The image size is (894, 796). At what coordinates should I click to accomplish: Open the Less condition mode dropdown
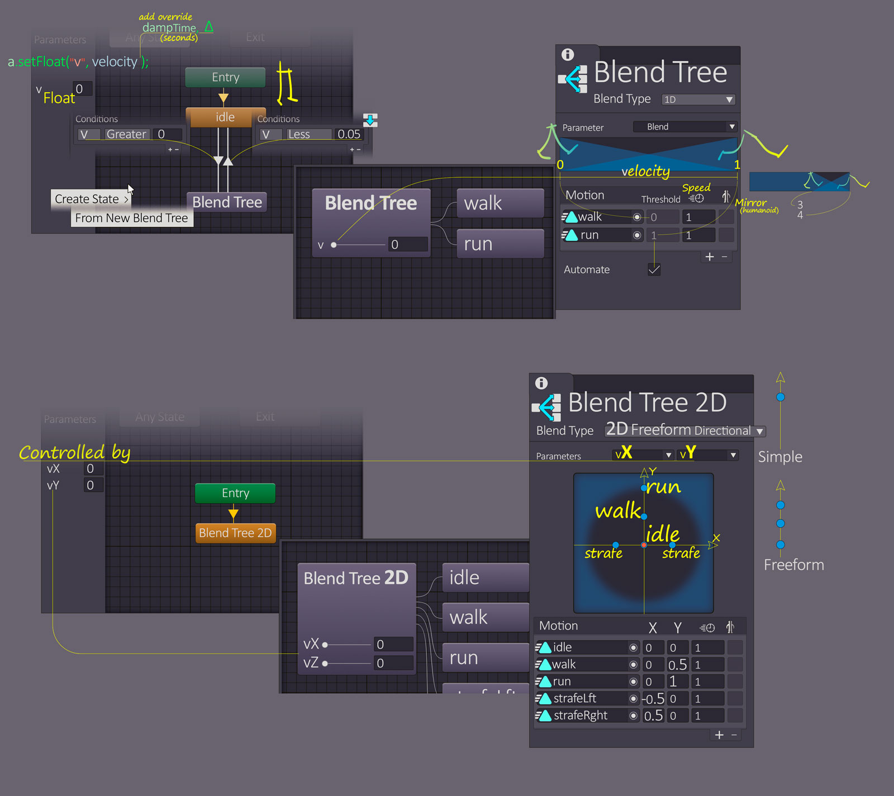[309, 134]
